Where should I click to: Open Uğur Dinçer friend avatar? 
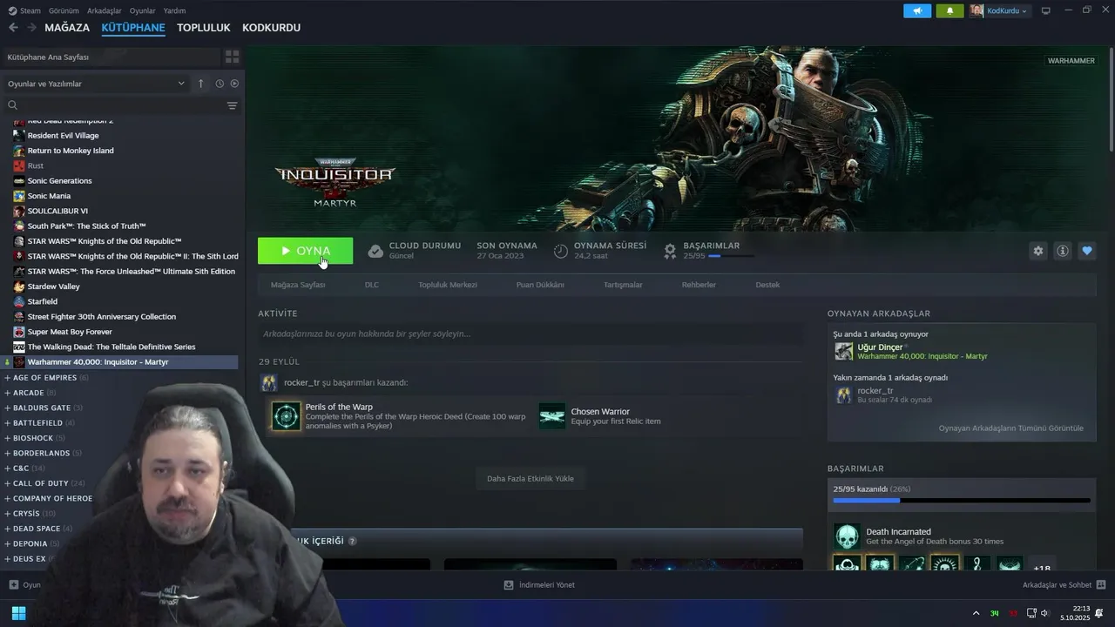click(843, 351)
